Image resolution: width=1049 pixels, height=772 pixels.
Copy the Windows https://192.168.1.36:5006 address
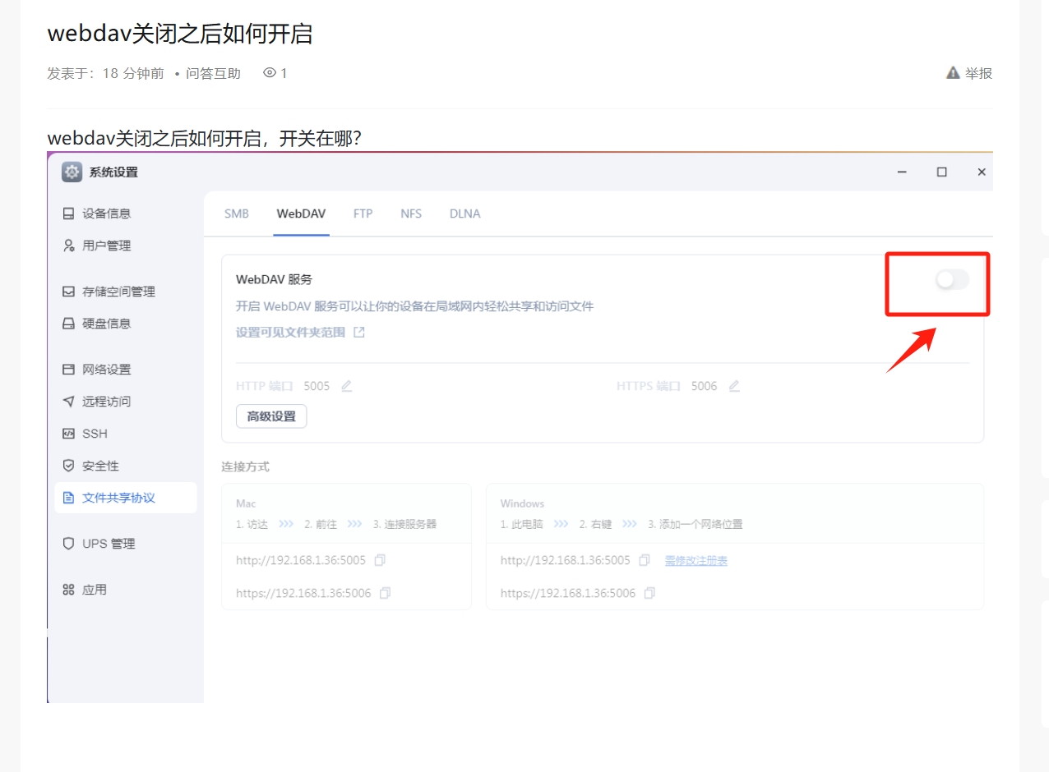(x=649, y=593)
